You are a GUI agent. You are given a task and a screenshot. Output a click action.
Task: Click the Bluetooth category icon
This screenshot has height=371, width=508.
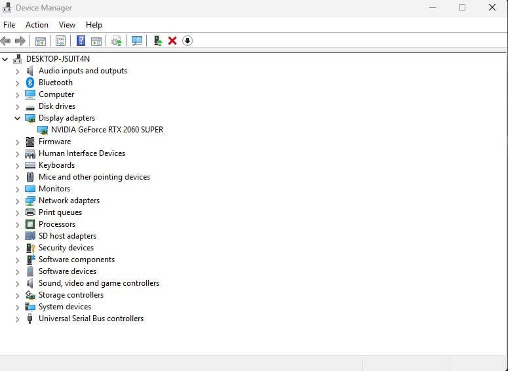(x=30, y=83)
